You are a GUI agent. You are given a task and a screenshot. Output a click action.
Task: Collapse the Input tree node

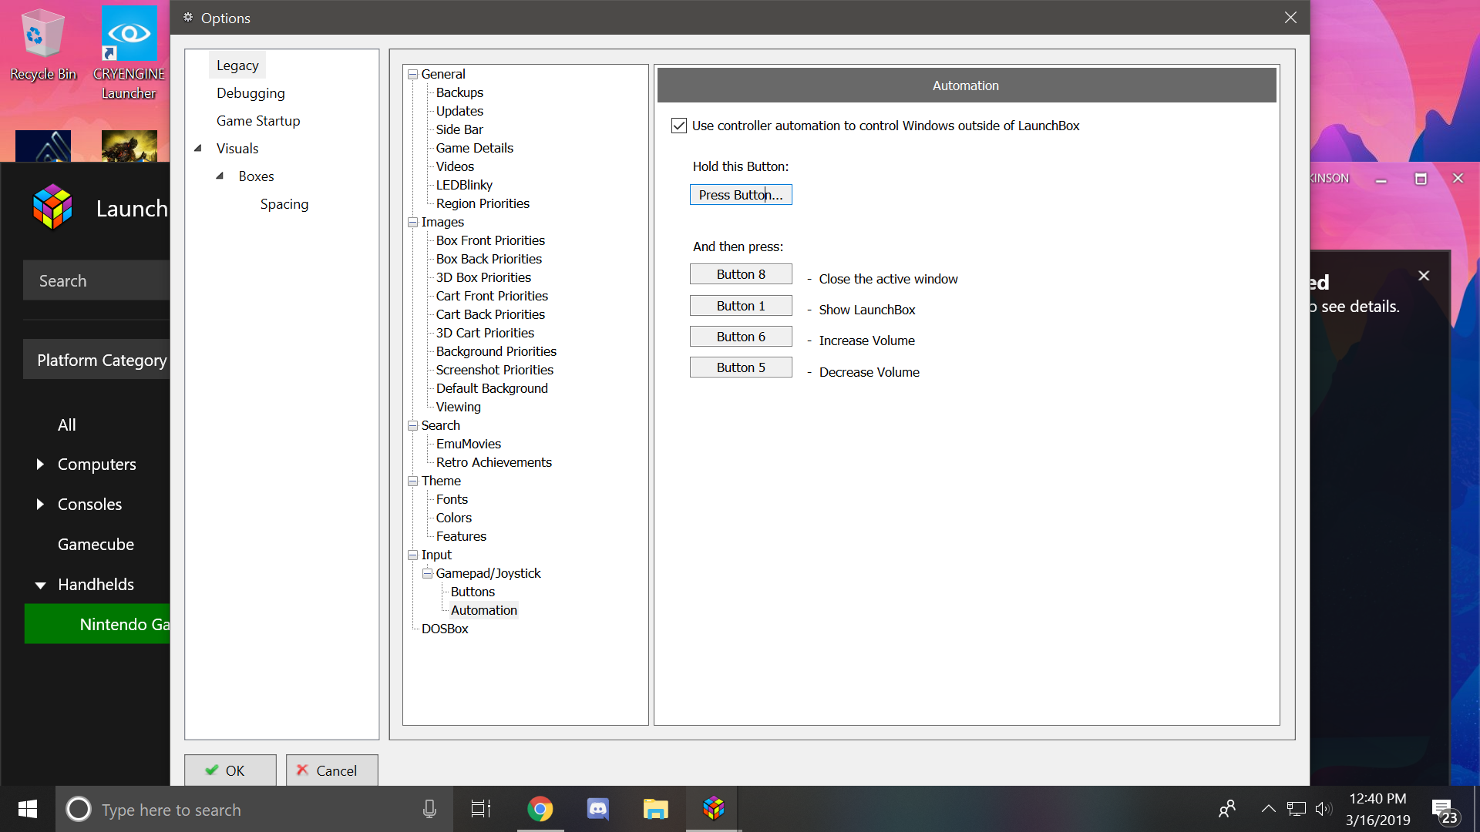412,555
